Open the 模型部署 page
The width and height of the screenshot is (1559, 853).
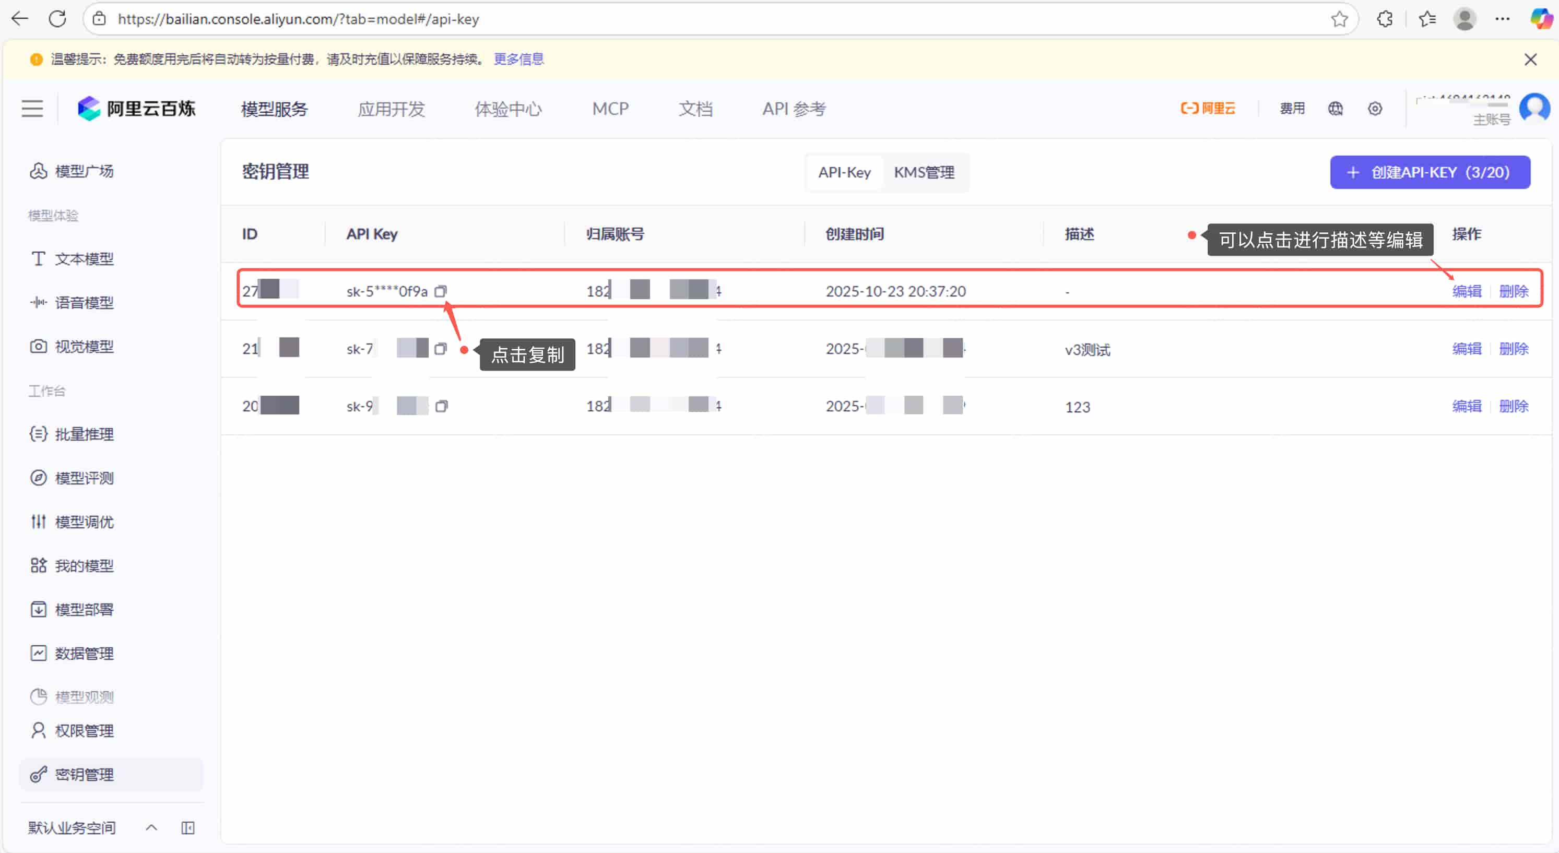(84, 609)
